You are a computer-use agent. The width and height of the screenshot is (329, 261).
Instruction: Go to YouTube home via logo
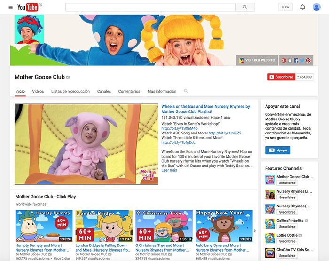click(28, 7)
